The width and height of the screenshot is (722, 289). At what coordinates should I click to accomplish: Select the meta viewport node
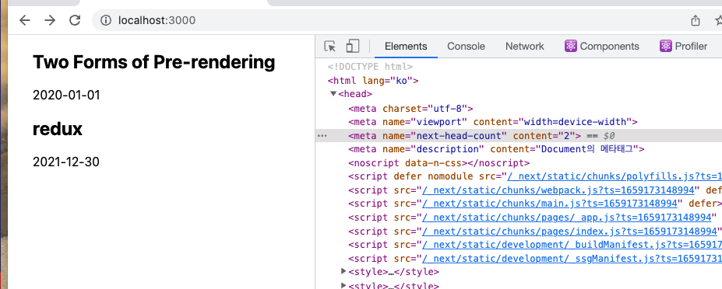[x=493, y=122]
